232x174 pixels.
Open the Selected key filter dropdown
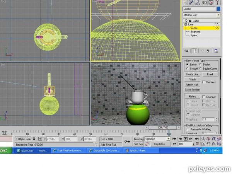[169, 139]
